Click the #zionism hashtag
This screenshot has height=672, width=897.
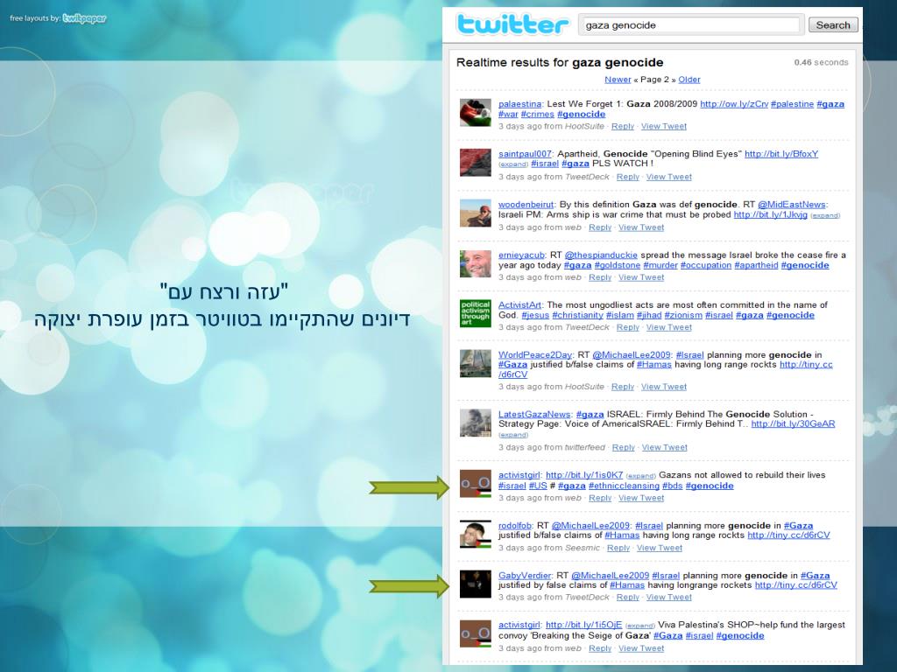pyautogui.click(x=683, y=315)
